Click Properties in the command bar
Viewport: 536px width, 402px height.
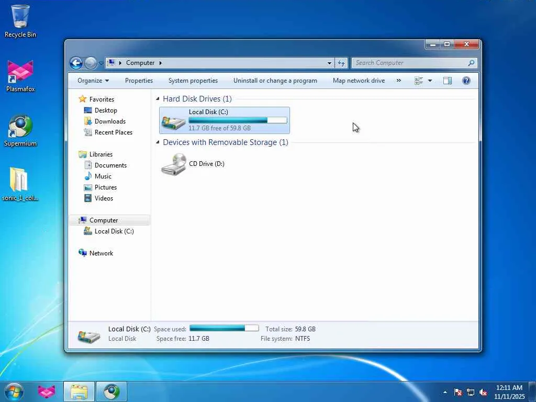point(139,81)
